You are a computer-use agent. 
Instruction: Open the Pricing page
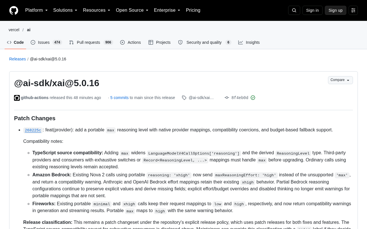(x=193, y=10)
